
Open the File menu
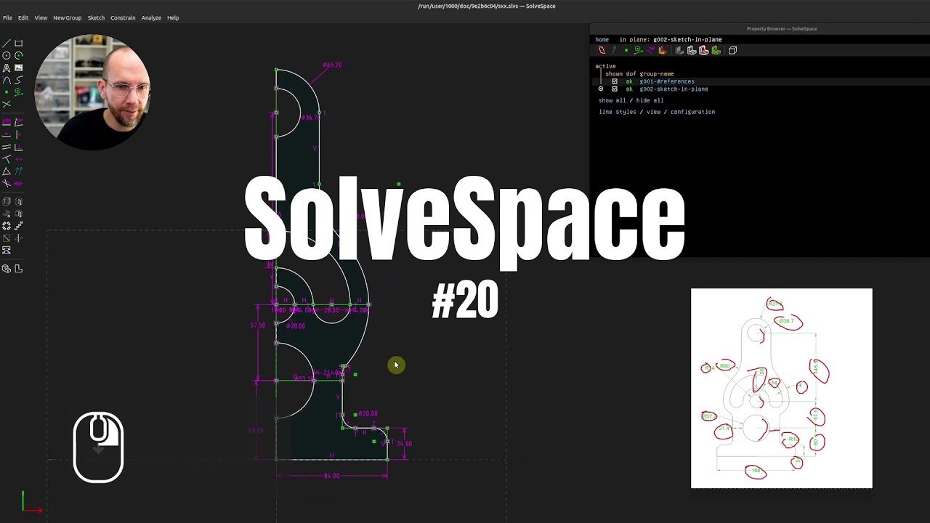(7, 17)
